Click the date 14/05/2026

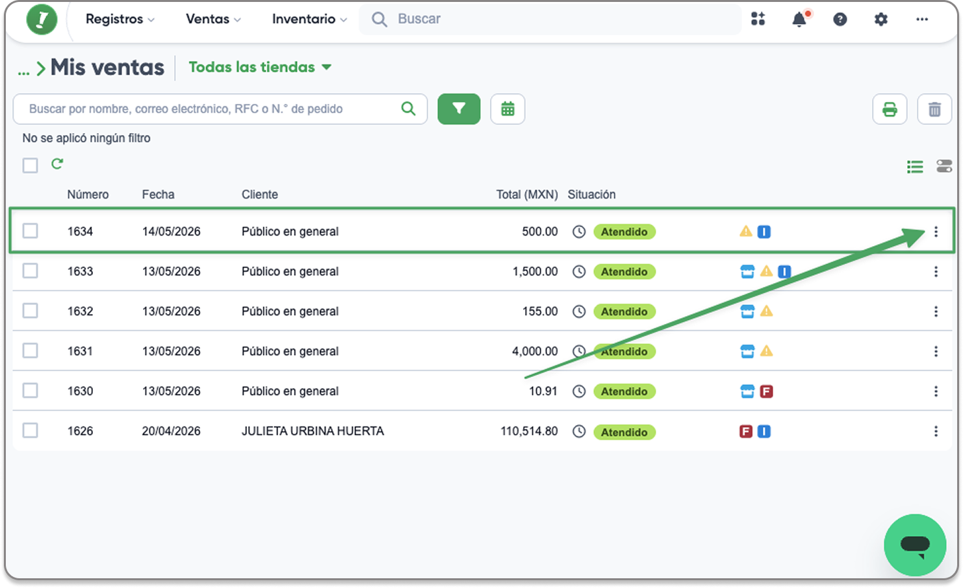click(171, 232)
